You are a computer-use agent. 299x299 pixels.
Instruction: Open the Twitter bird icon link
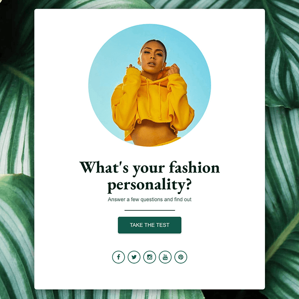pos(134,257)
